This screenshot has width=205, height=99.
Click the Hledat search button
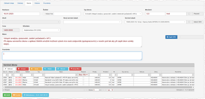tap(49, 69)
